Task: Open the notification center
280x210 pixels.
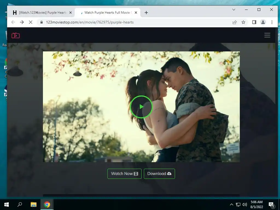Action: click(272, 205)
